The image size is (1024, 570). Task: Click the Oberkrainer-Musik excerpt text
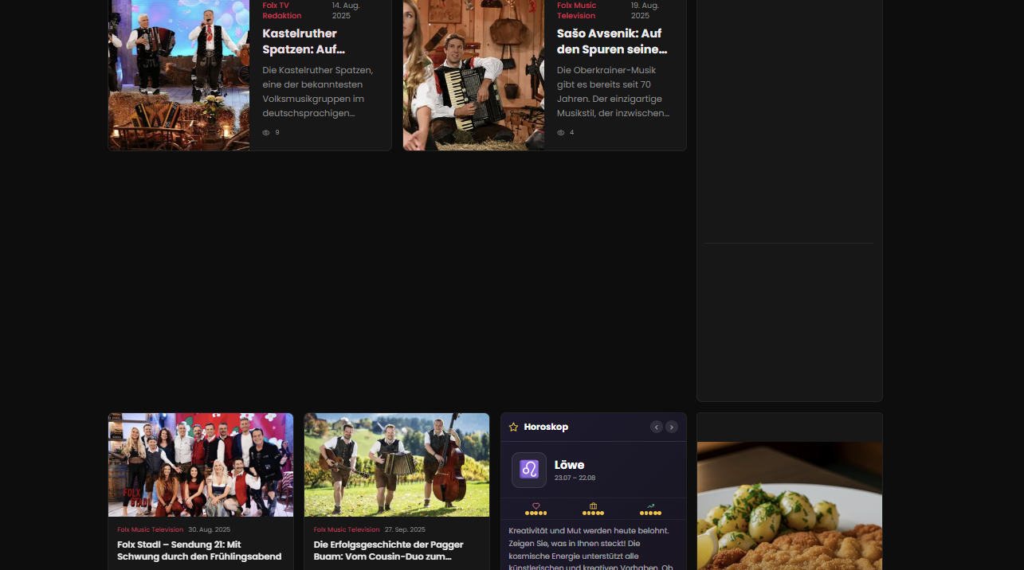point(613,92)
